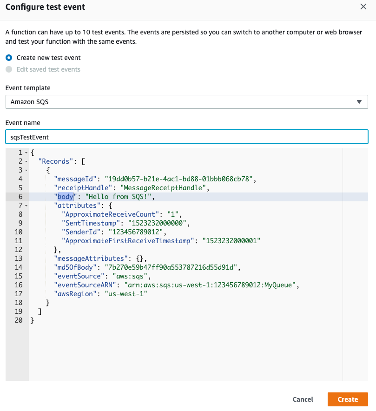Click the "ApproximateReceiveCount" key

[110, 214]
